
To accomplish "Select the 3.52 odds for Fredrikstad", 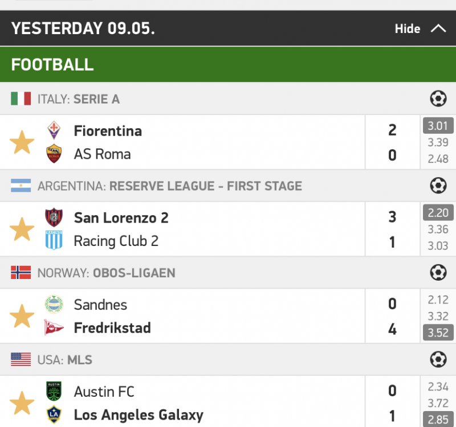I will 438,332.
